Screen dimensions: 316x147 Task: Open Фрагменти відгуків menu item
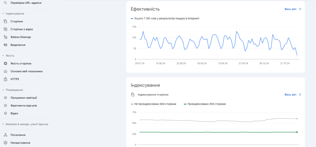click(24, 105)
